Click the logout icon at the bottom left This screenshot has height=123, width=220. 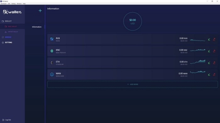click(x=3, y=120)
